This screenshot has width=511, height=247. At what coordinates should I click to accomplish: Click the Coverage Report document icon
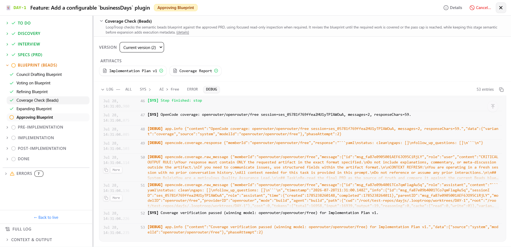pos(175,71)
